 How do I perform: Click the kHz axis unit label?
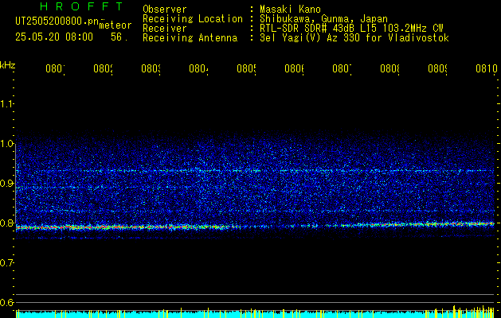pyautogui.click(x=7, y=65)
